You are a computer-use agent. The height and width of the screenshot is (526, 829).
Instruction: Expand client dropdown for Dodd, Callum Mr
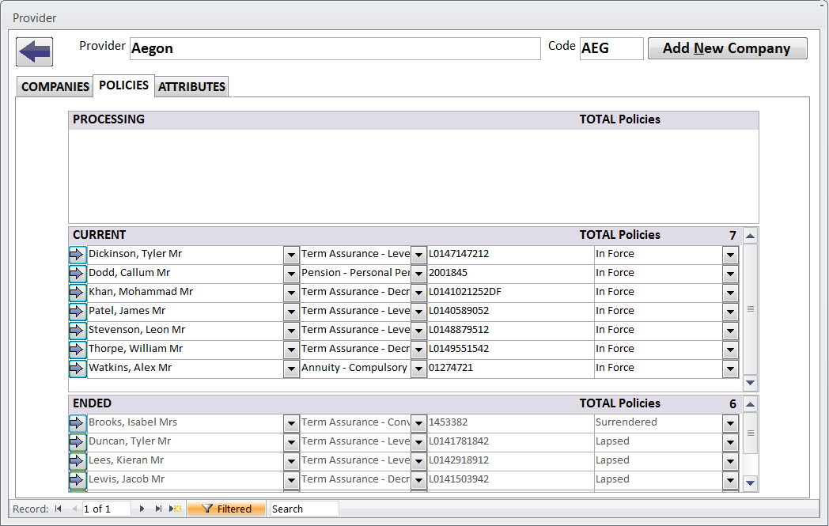291,274
